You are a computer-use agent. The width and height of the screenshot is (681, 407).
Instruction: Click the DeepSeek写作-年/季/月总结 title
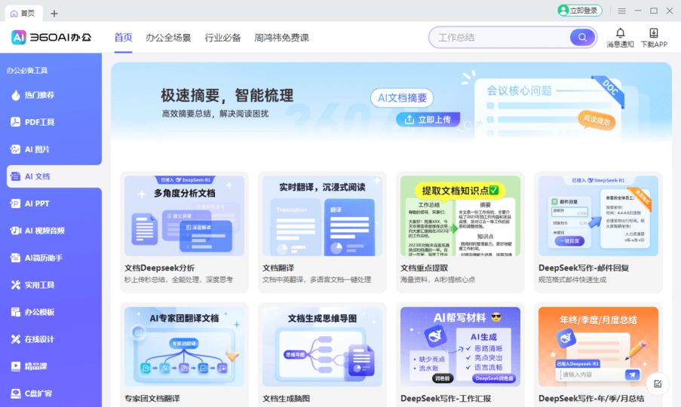(591, 398)
